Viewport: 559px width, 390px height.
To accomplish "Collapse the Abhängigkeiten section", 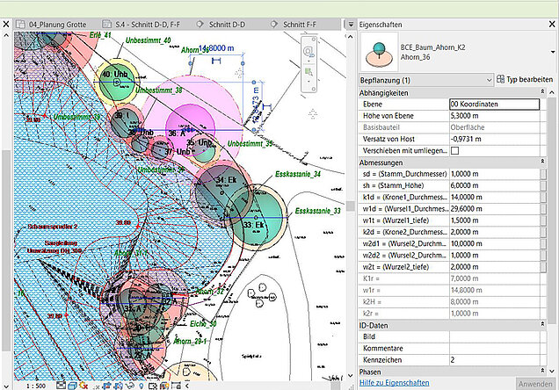I will [542, 92].
